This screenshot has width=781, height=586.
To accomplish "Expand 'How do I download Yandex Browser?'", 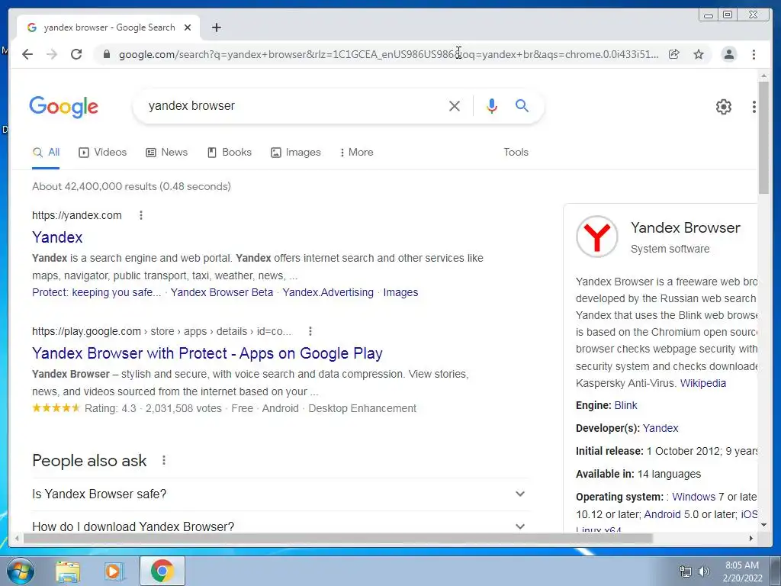I will click(x=280, y=526).
